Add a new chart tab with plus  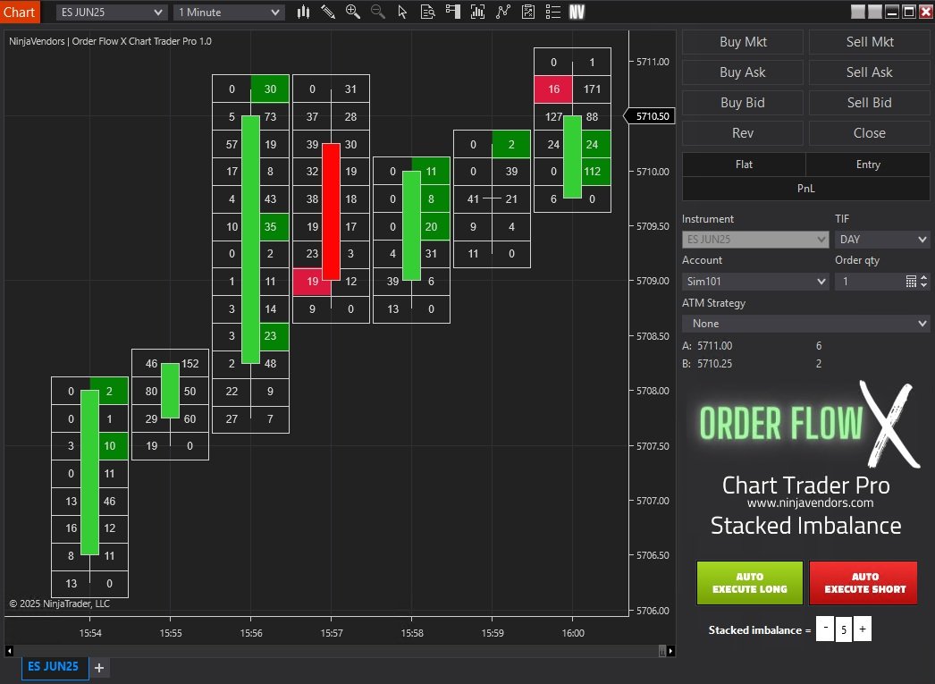pyautogui.click(x=99, y=668)
